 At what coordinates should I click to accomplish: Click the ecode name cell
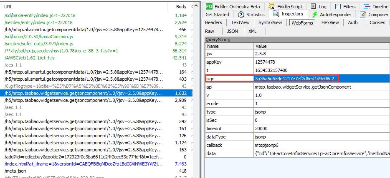229,104
